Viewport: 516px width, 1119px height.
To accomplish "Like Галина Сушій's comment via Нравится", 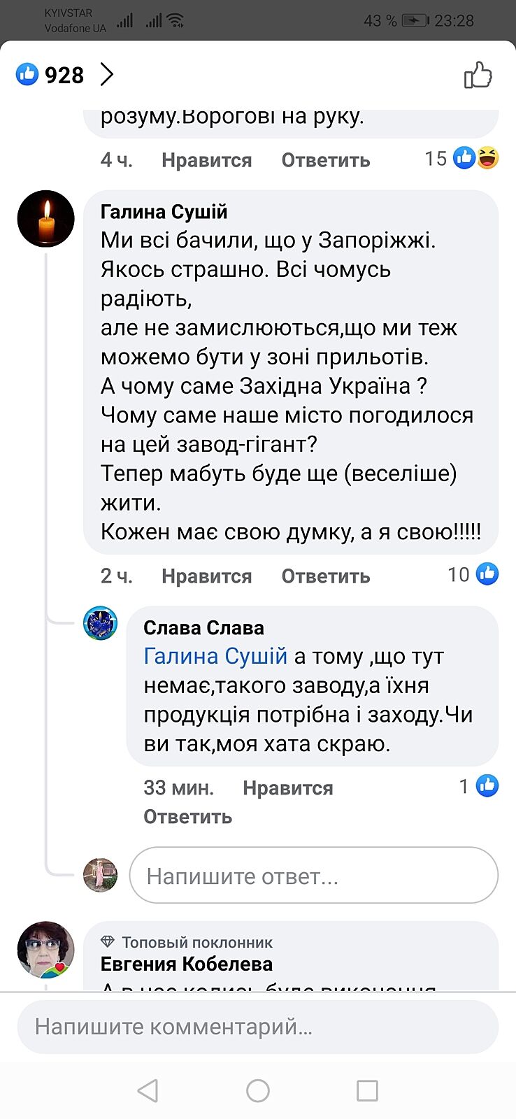I will 206,576.
